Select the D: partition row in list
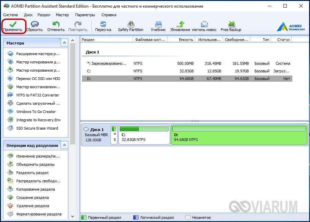The image size is (310, 222). pos(186,79)
